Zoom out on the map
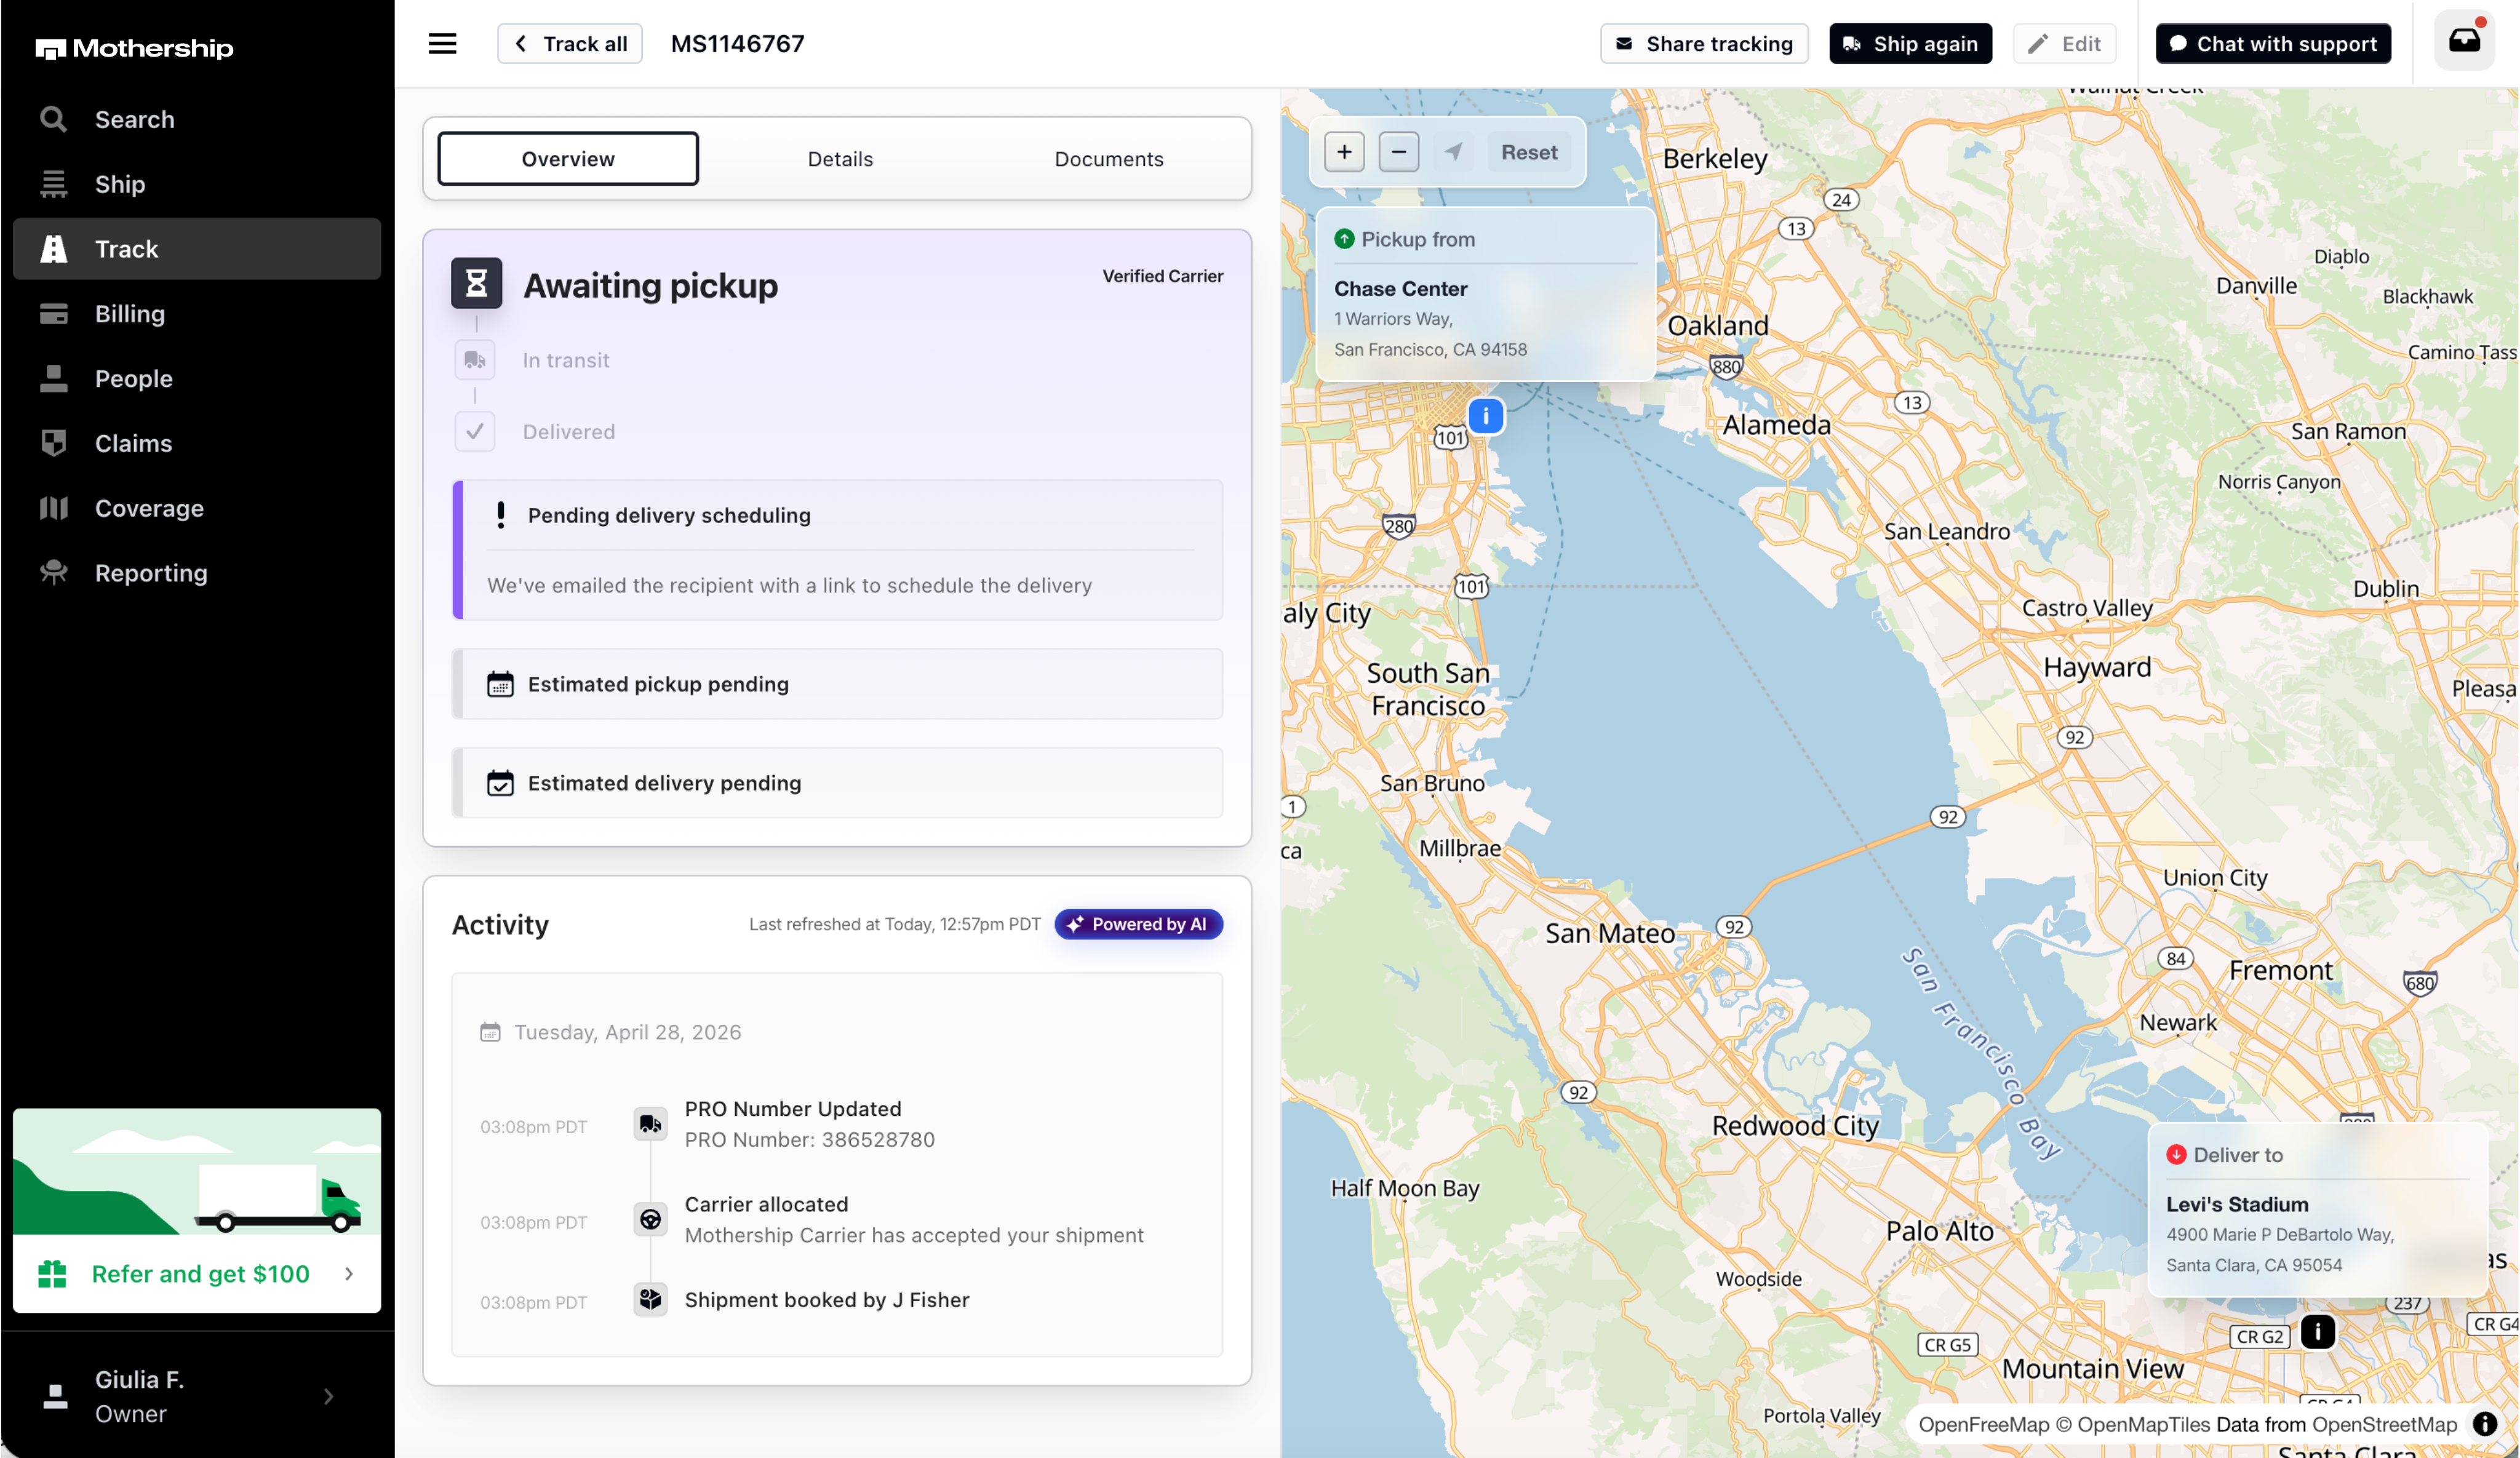This screenshot has height=1458, width=2520. tap(1398, 152)
